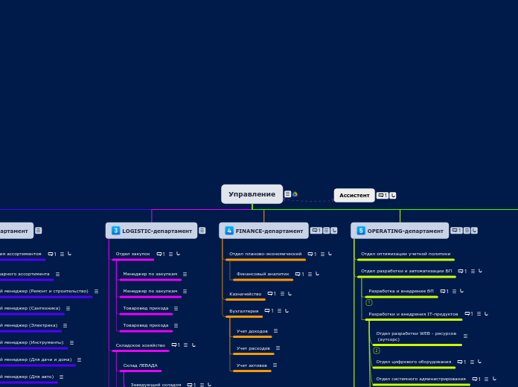Screen dimensions: 518x387
Task: Select the Ассистент node
Action: point(354,195)
